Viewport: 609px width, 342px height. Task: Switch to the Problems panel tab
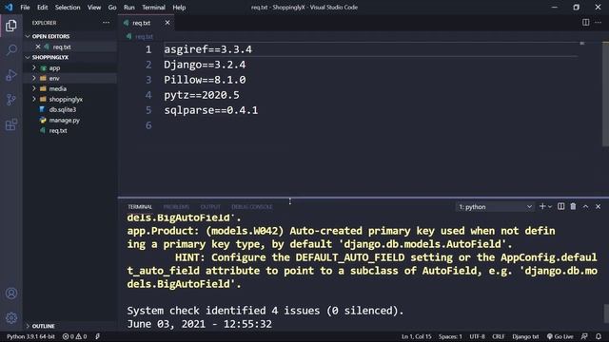tap(176, 207)
